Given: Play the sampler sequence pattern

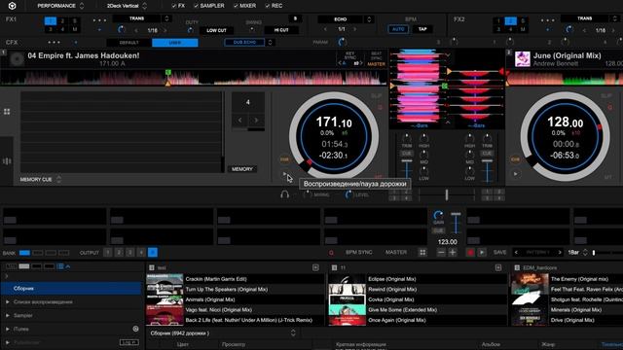Looking at the screenshot, I should click(x=482, y=253).
